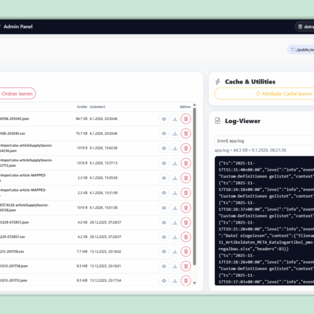The height and width of the screenshot is (314, 314).
Task: Preview the 75.7 KB csv file
Action: pos(164,133)
